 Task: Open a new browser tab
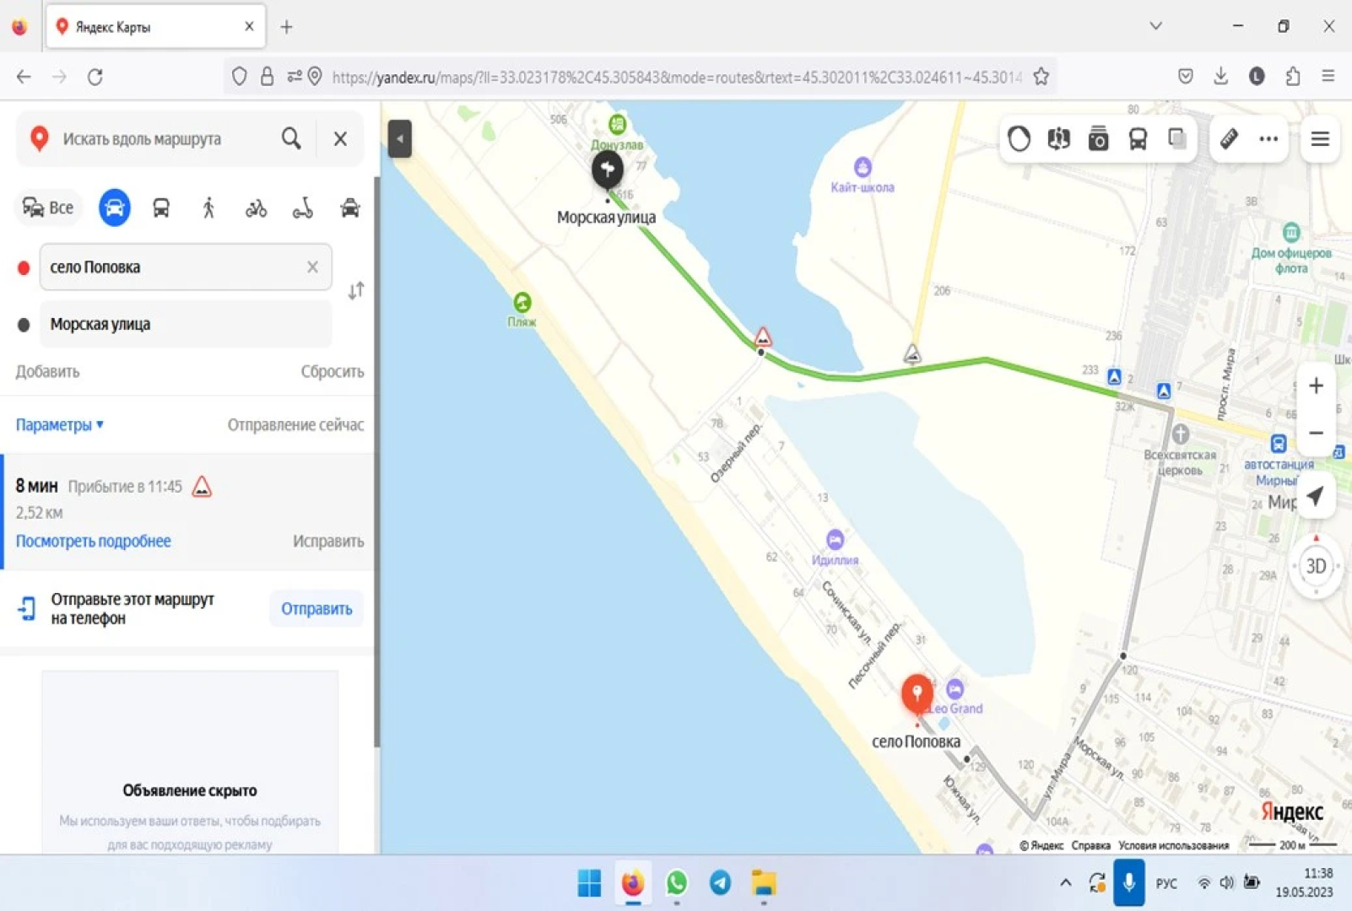pyautogui.click(x=287, y=27)
